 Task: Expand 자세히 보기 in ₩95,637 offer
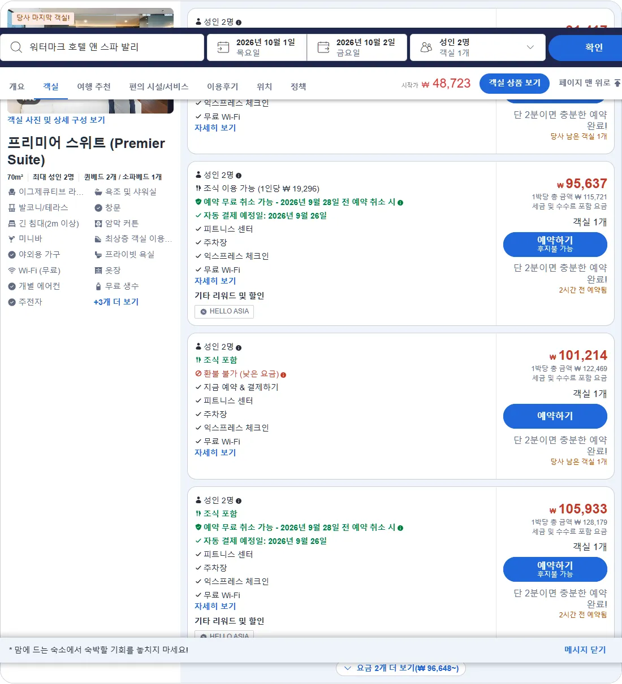click(x=215, y=281)
